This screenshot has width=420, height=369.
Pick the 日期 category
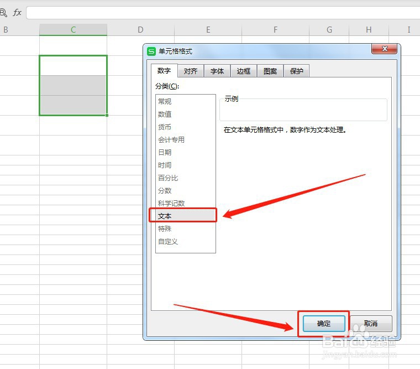pyautogui.click(x=186, y=152)
